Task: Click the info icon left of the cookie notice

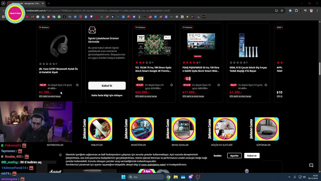Action: click(60, 155)
